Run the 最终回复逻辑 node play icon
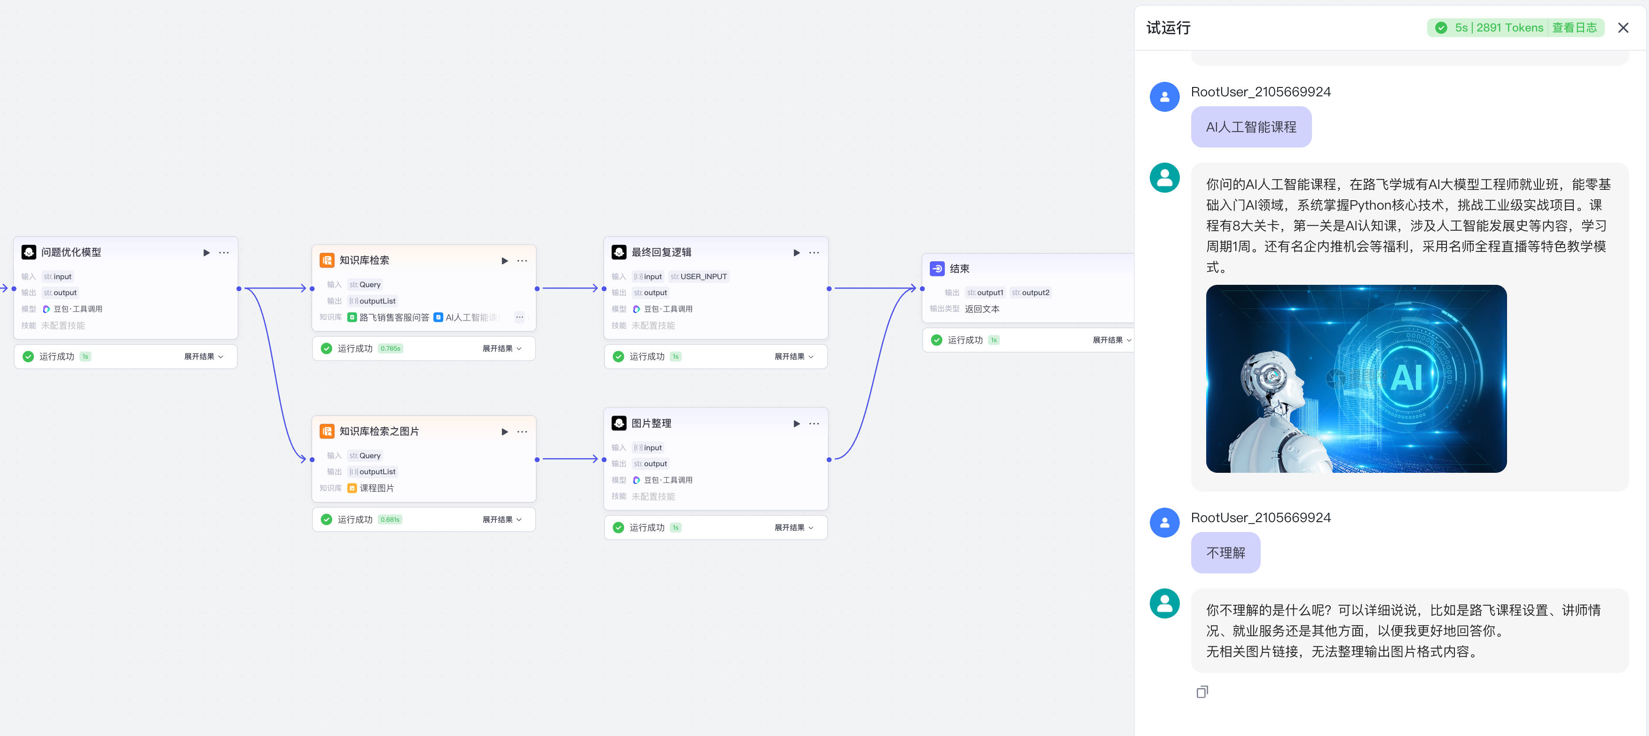The image size is (1649, 736). coord(796,253)
